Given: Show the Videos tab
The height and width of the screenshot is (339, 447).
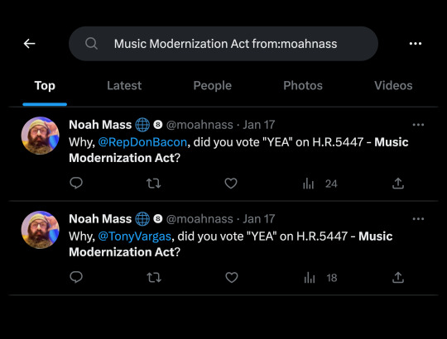Looking at the screenshot, I should point(393,85).
